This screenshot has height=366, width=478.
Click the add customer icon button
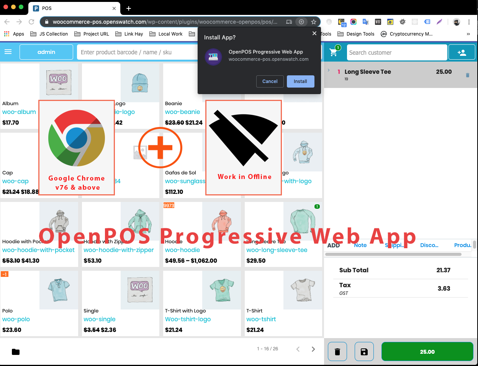(x=462, y=53)
